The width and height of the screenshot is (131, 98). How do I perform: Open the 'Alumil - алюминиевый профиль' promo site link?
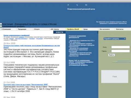click(81, 62)
